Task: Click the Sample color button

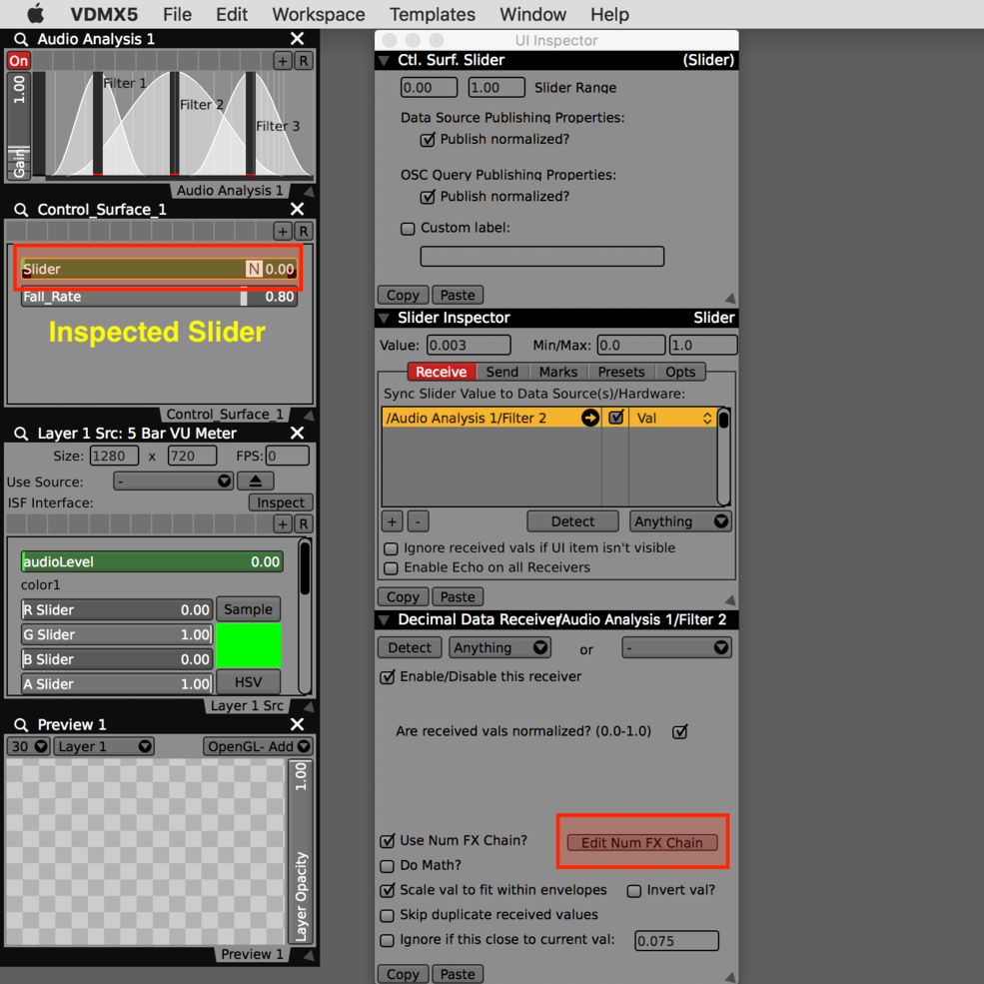Action: (x=248, y=608)
